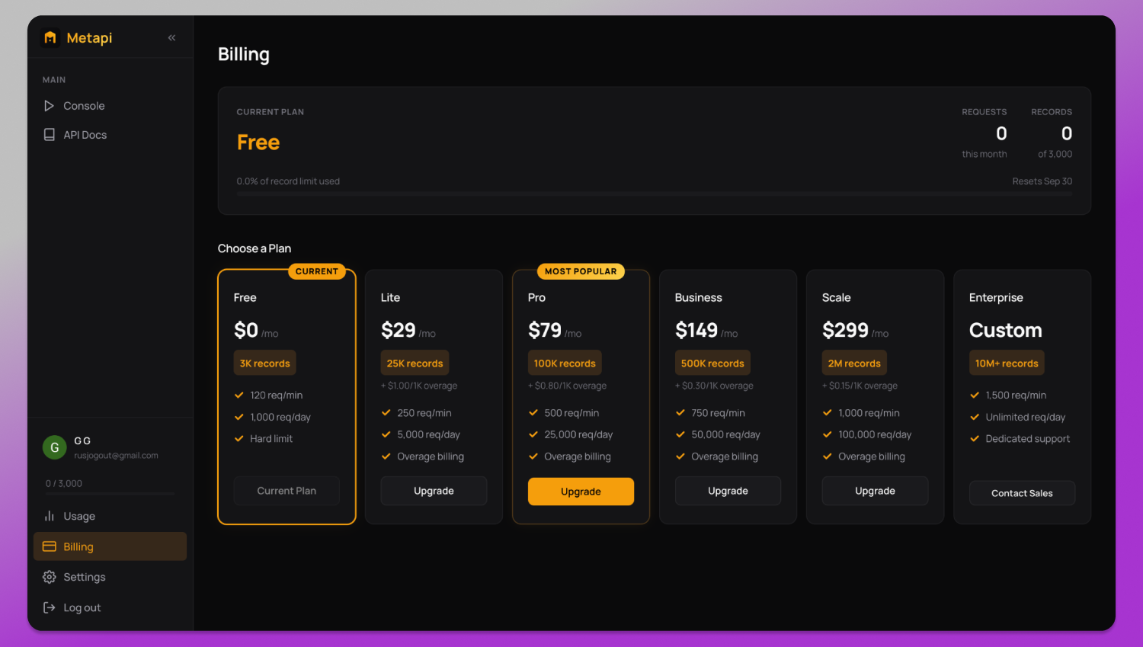Click the 25K records tag
This screenshot has width=1143, height=647.
click(415, 363)
